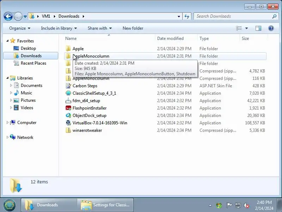
Task: Open the breadcrumb arrow after Downloads
Action: 84,16
